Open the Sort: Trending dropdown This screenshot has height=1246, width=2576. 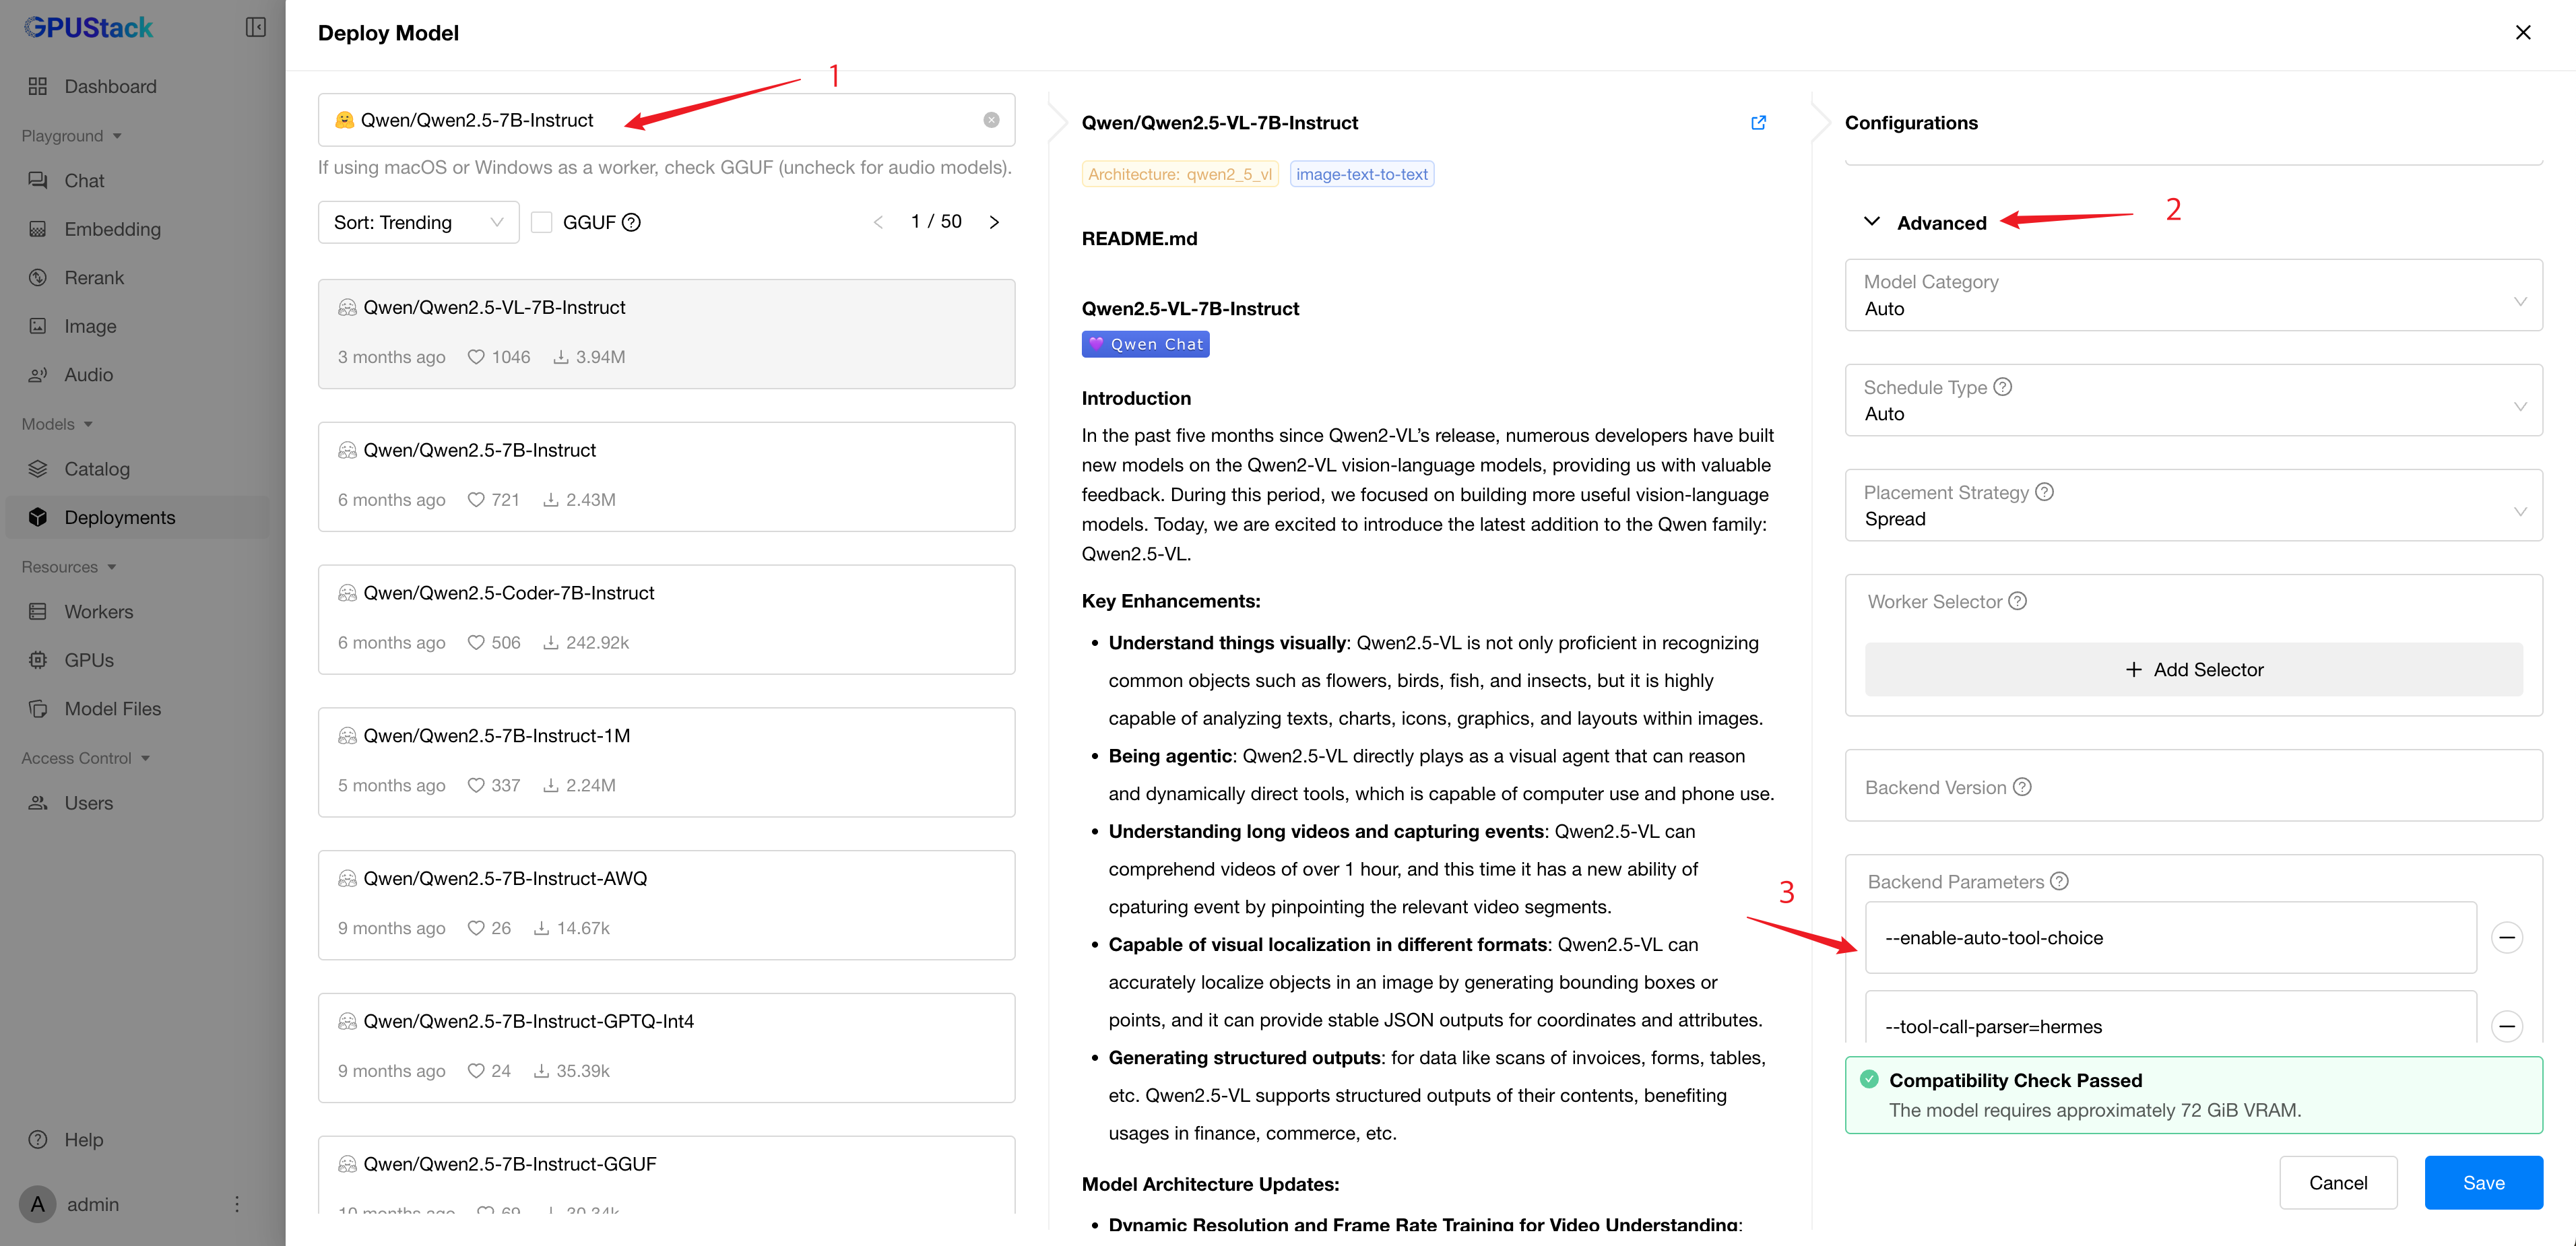418,222
